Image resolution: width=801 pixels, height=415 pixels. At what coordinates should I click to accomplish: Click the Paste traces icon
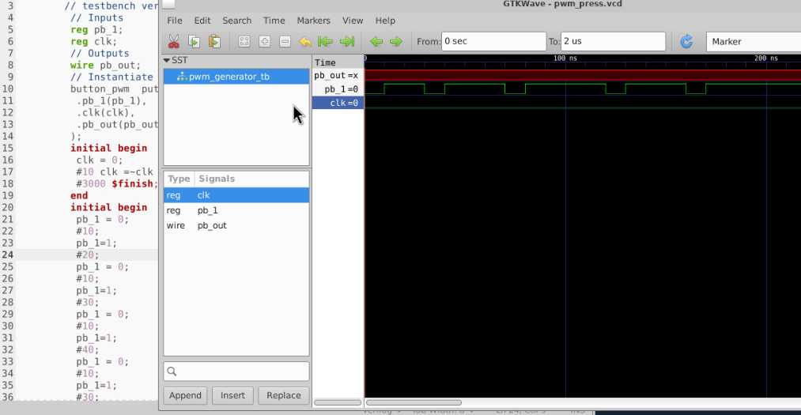(x=214, y=42)
